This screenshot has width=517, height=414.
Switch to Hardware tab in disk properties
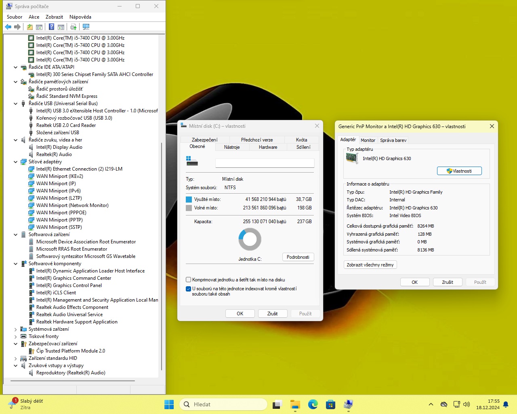coord(268,147)
